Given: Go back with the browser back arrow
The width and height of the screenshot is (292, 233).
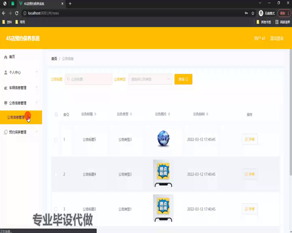Looking at the screenshot, I should pos(4,13).
